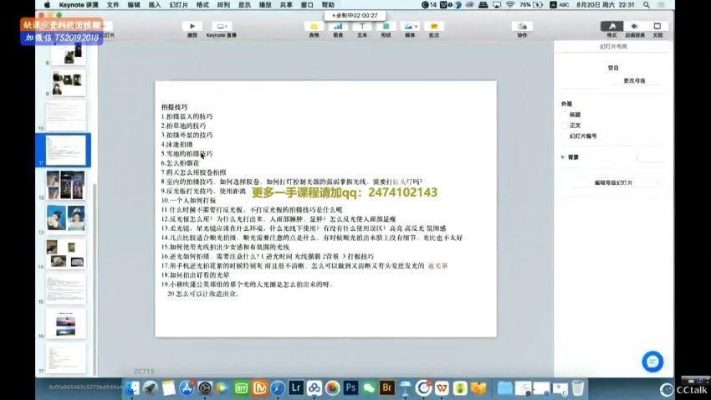Add a comment with the 批注 icon
The height and width of the screenshot is (400, 711).
[x=434, y=26]
